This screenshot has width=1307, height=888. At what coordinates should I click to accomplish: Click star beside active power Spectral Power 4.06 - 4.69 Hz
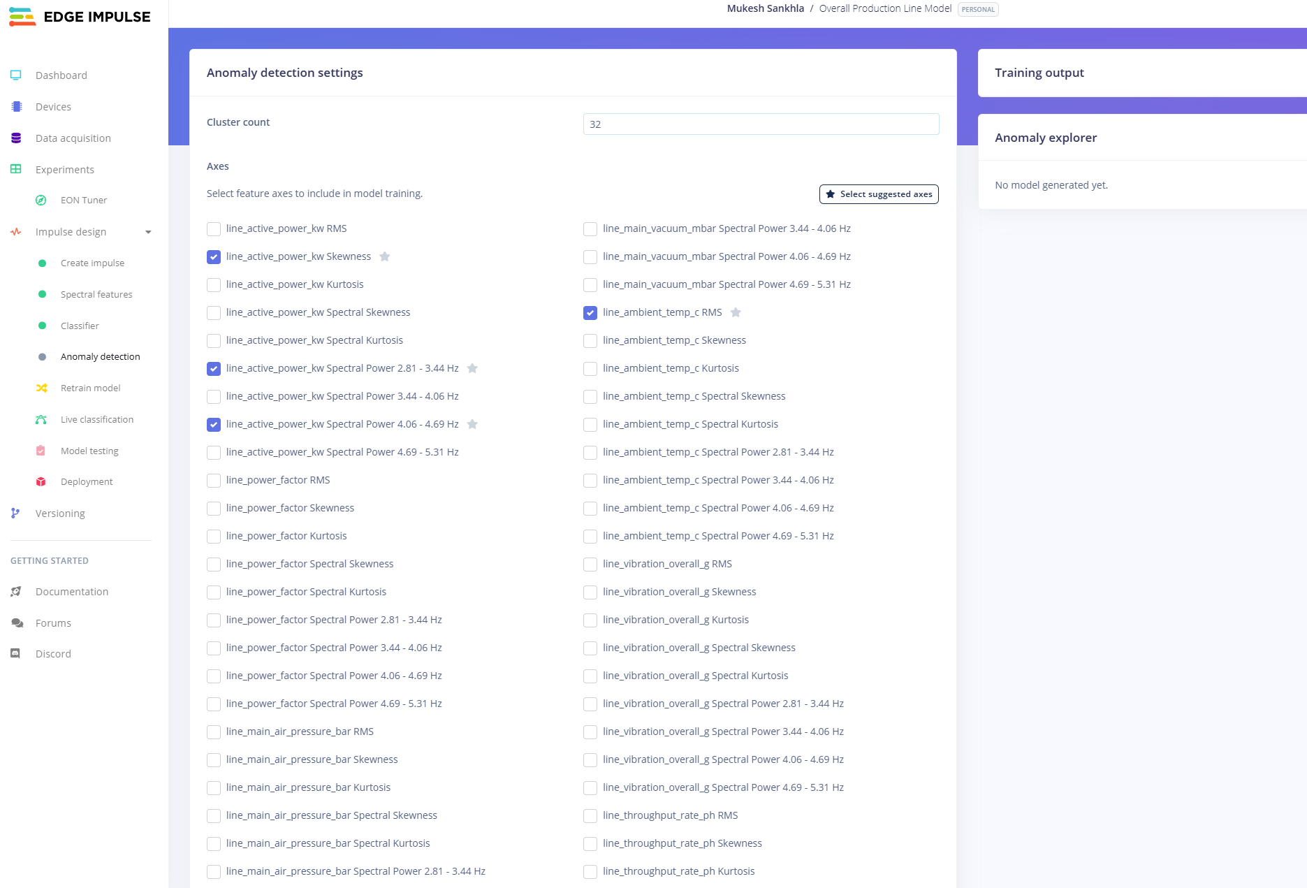point(472,424)
